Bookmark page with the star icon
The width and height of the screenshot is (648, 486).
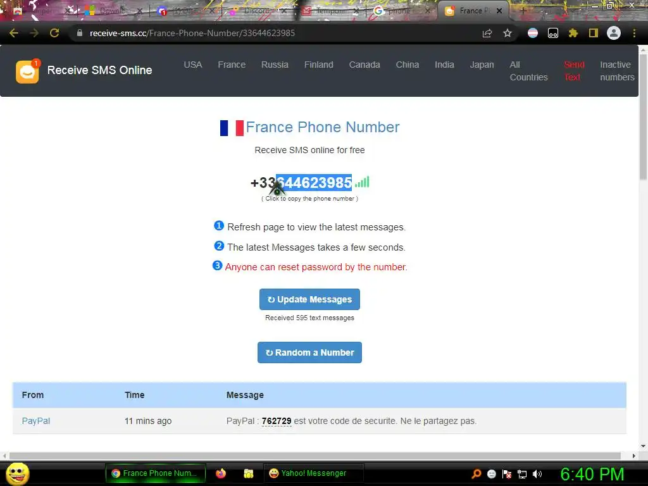pos(508,33)
